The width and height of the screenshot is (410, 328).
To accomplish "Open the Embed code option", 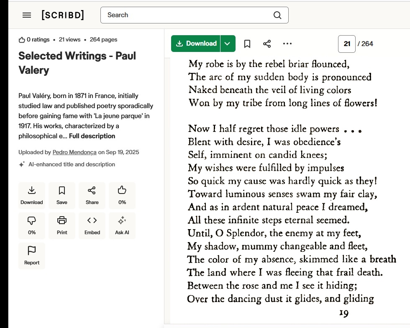I will (x=92, y=226).
